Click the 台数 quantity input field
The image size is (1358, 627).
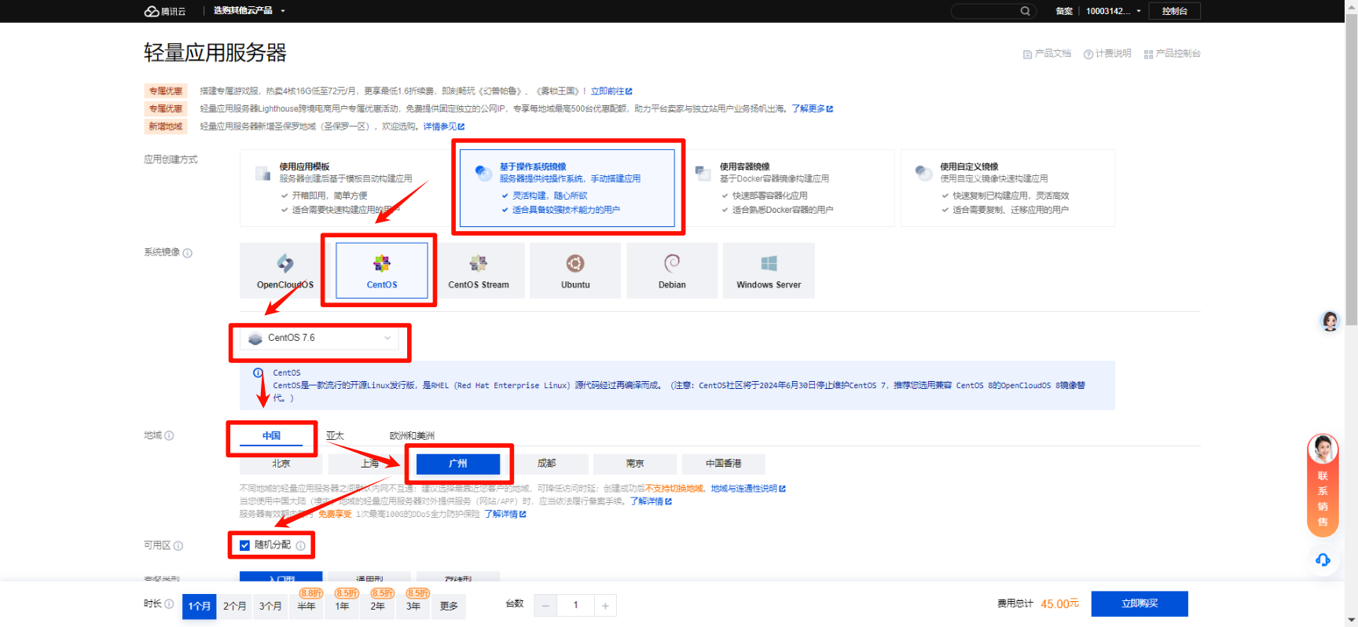[575, 605]
